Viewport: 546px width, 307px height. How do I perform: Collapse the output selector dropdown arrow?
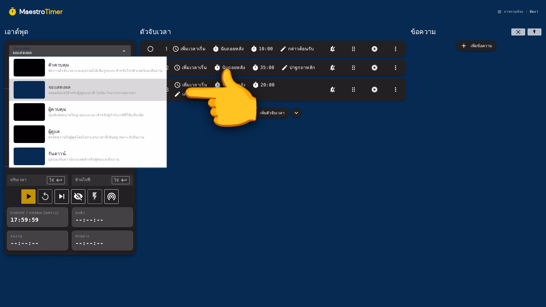tap(124, 51)
